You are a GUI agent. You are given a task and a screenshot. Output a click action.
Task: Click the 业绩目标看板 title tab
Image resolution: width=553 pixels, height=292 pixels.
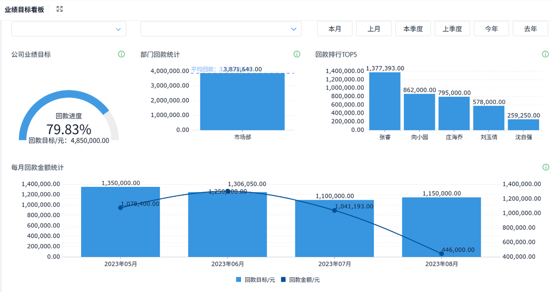(24, 9)
